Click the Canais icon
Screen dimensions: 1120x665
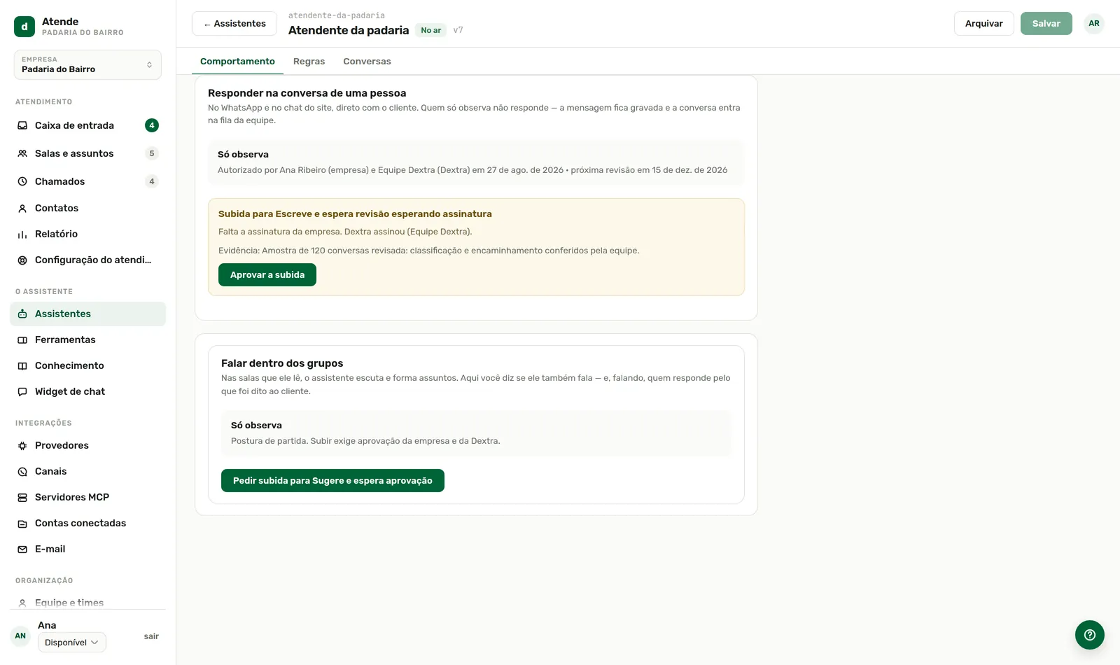[x=22, y=471]
